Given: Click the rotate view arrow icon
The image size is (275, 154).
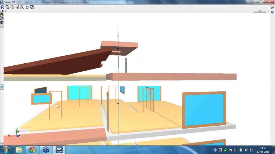Looking at the screenshot, I should (2, 11).
